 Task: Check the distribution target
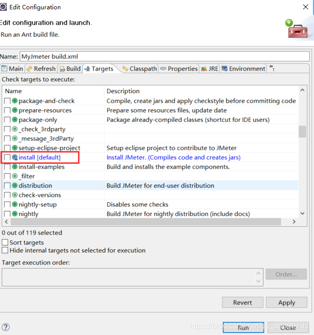[x=7, y=186]
